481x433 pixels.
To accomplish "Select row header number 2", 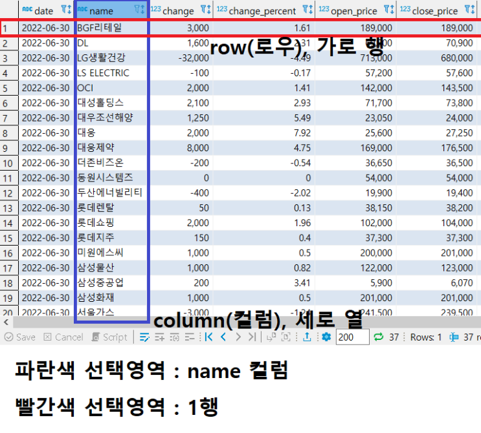I will click(x=9, y=43).
